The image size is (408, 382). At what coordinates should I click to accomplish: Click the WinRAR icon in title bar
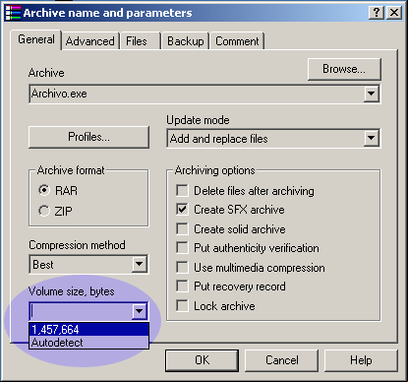click(13, 13)
